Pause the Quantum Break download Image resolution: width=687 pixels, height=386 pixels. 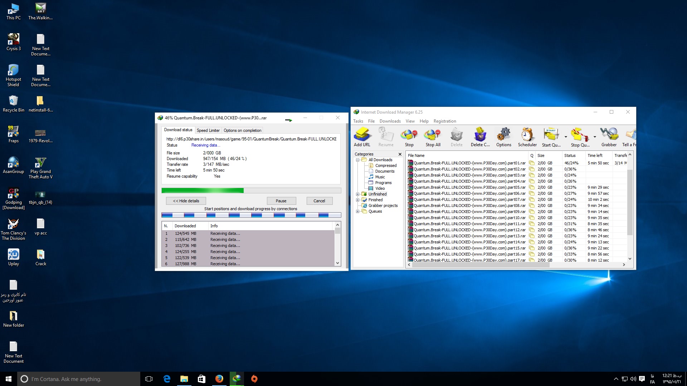(x=281, y=201)
